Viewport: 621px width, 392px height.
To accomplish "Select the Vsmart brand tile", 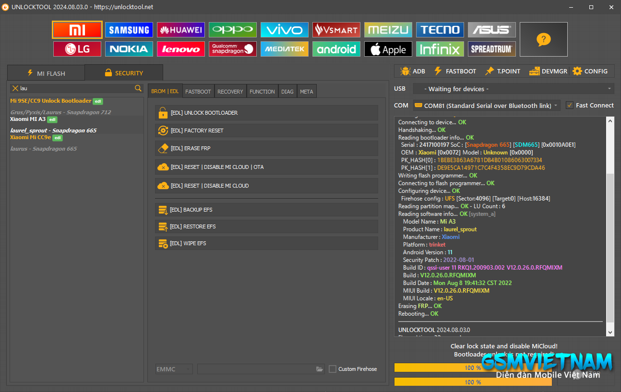I will click(336, 30).
